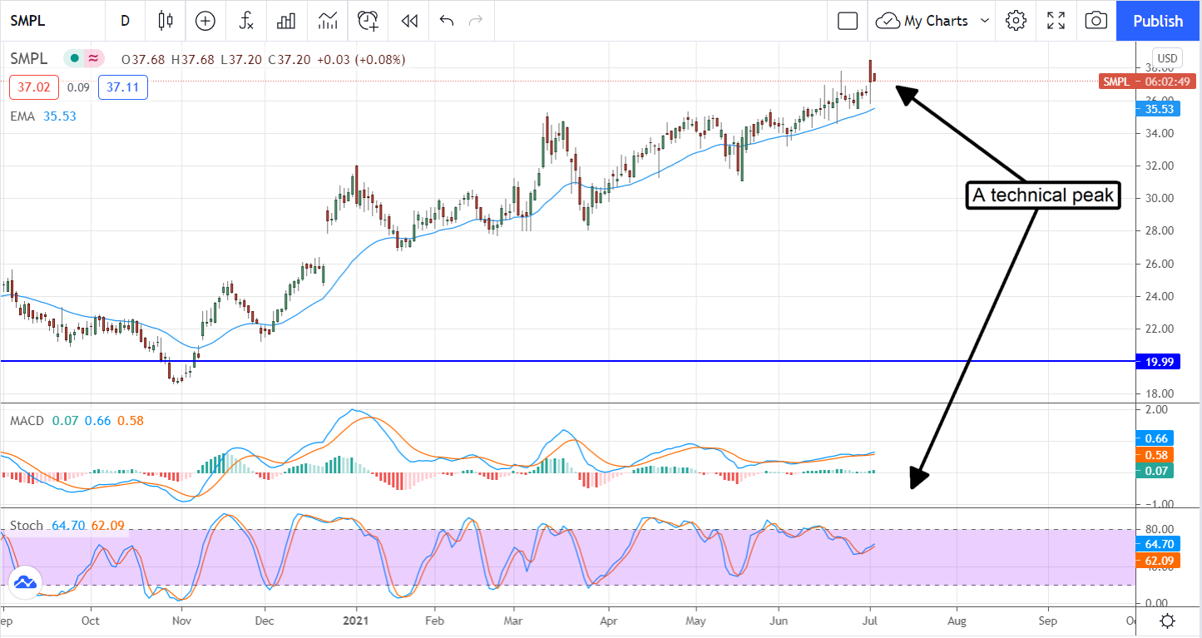Click the pink approximate-data badge
Viewport: 1202px width, 638px height.
click(93, 59)
